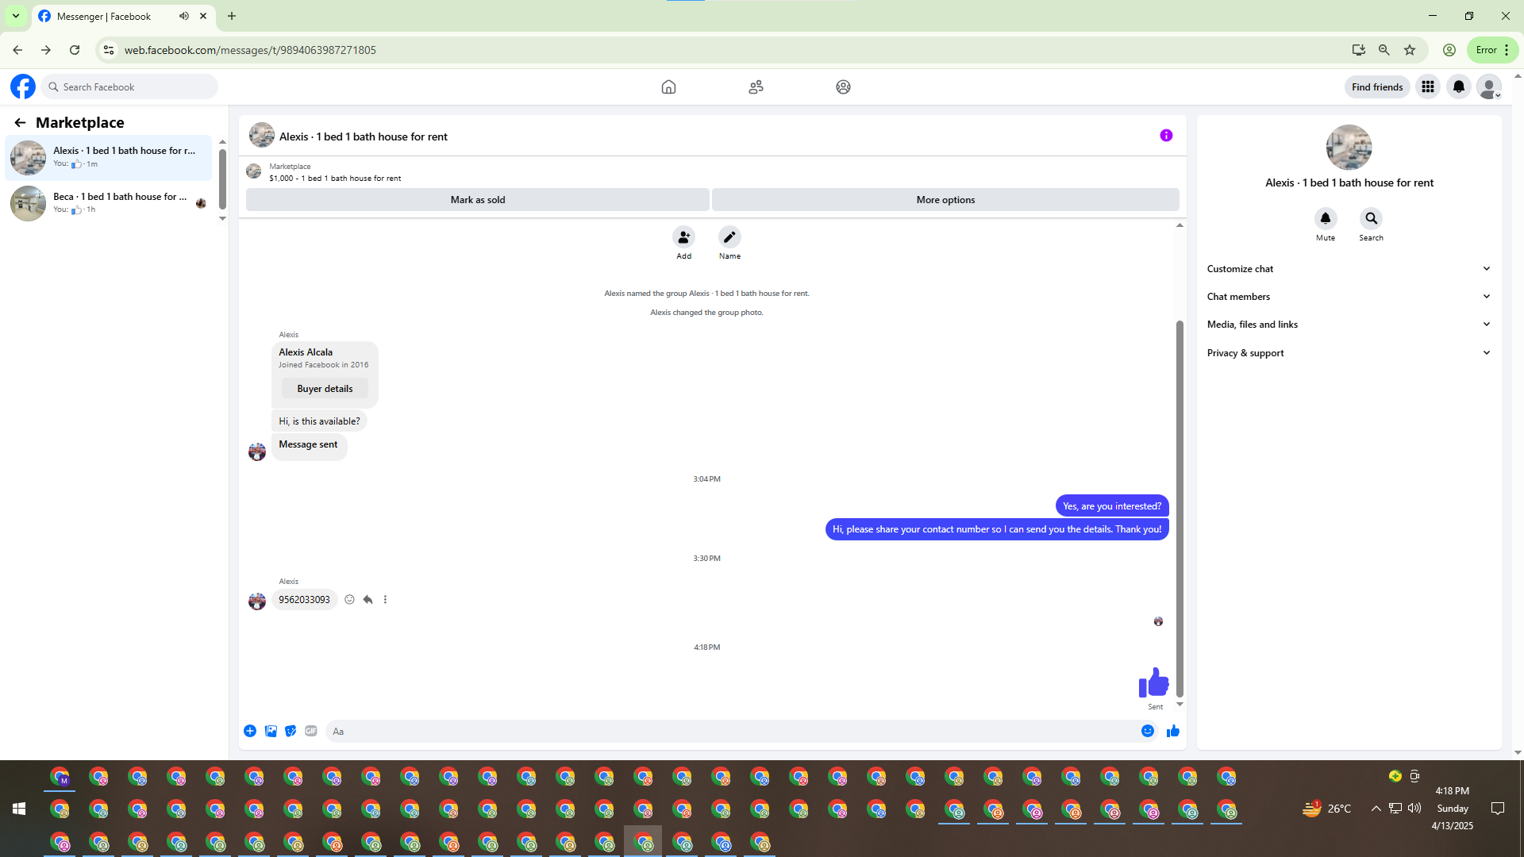Open more actions plus icon
Image resolution: width=1524 pixels, height=857 pixels.
[x=250, y=731]
